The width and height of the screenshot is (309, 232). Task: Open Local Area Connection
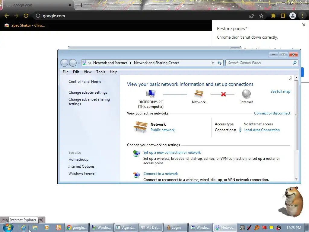pyautogui.click(x=262, y=130)
